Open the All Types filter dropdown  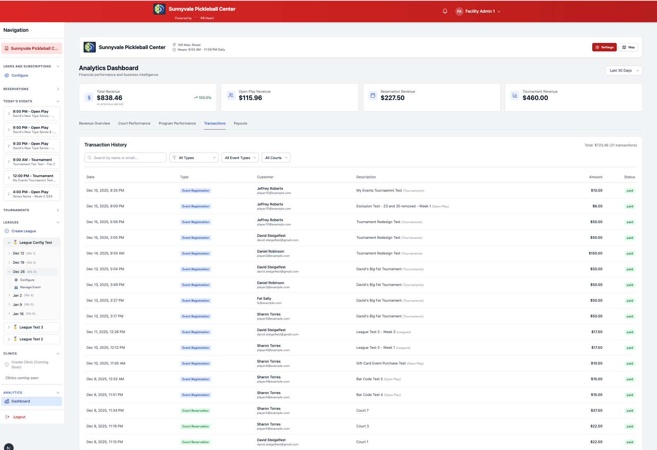click(x=194, y=158)
